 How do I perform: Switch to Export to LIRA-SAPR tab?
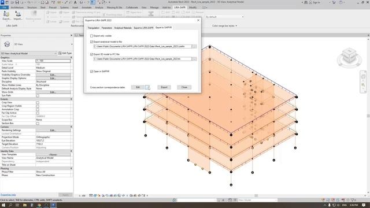(143, 28)
